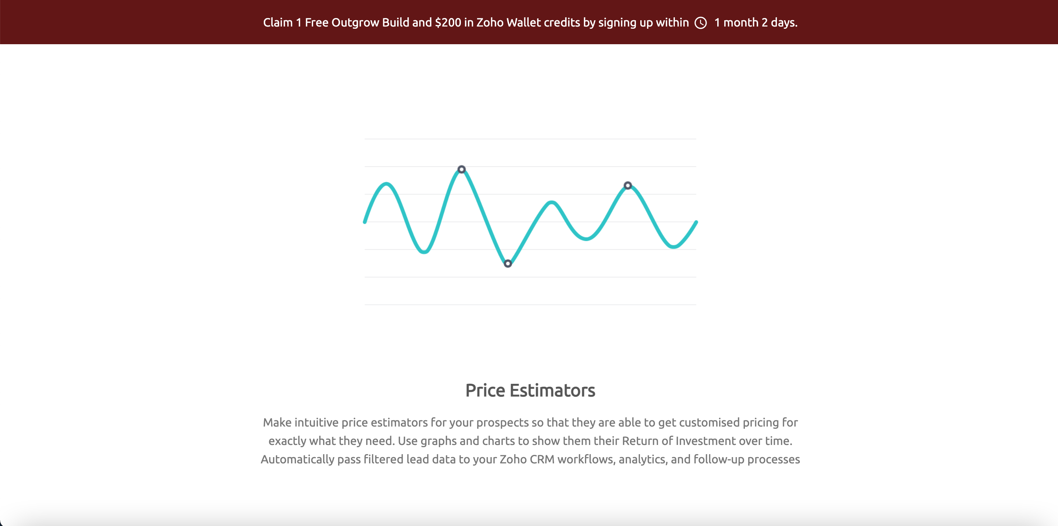This screenshot has height=526, width=1058.
Task: Click "signing up within" in the banner
Action: coord(643,22)
